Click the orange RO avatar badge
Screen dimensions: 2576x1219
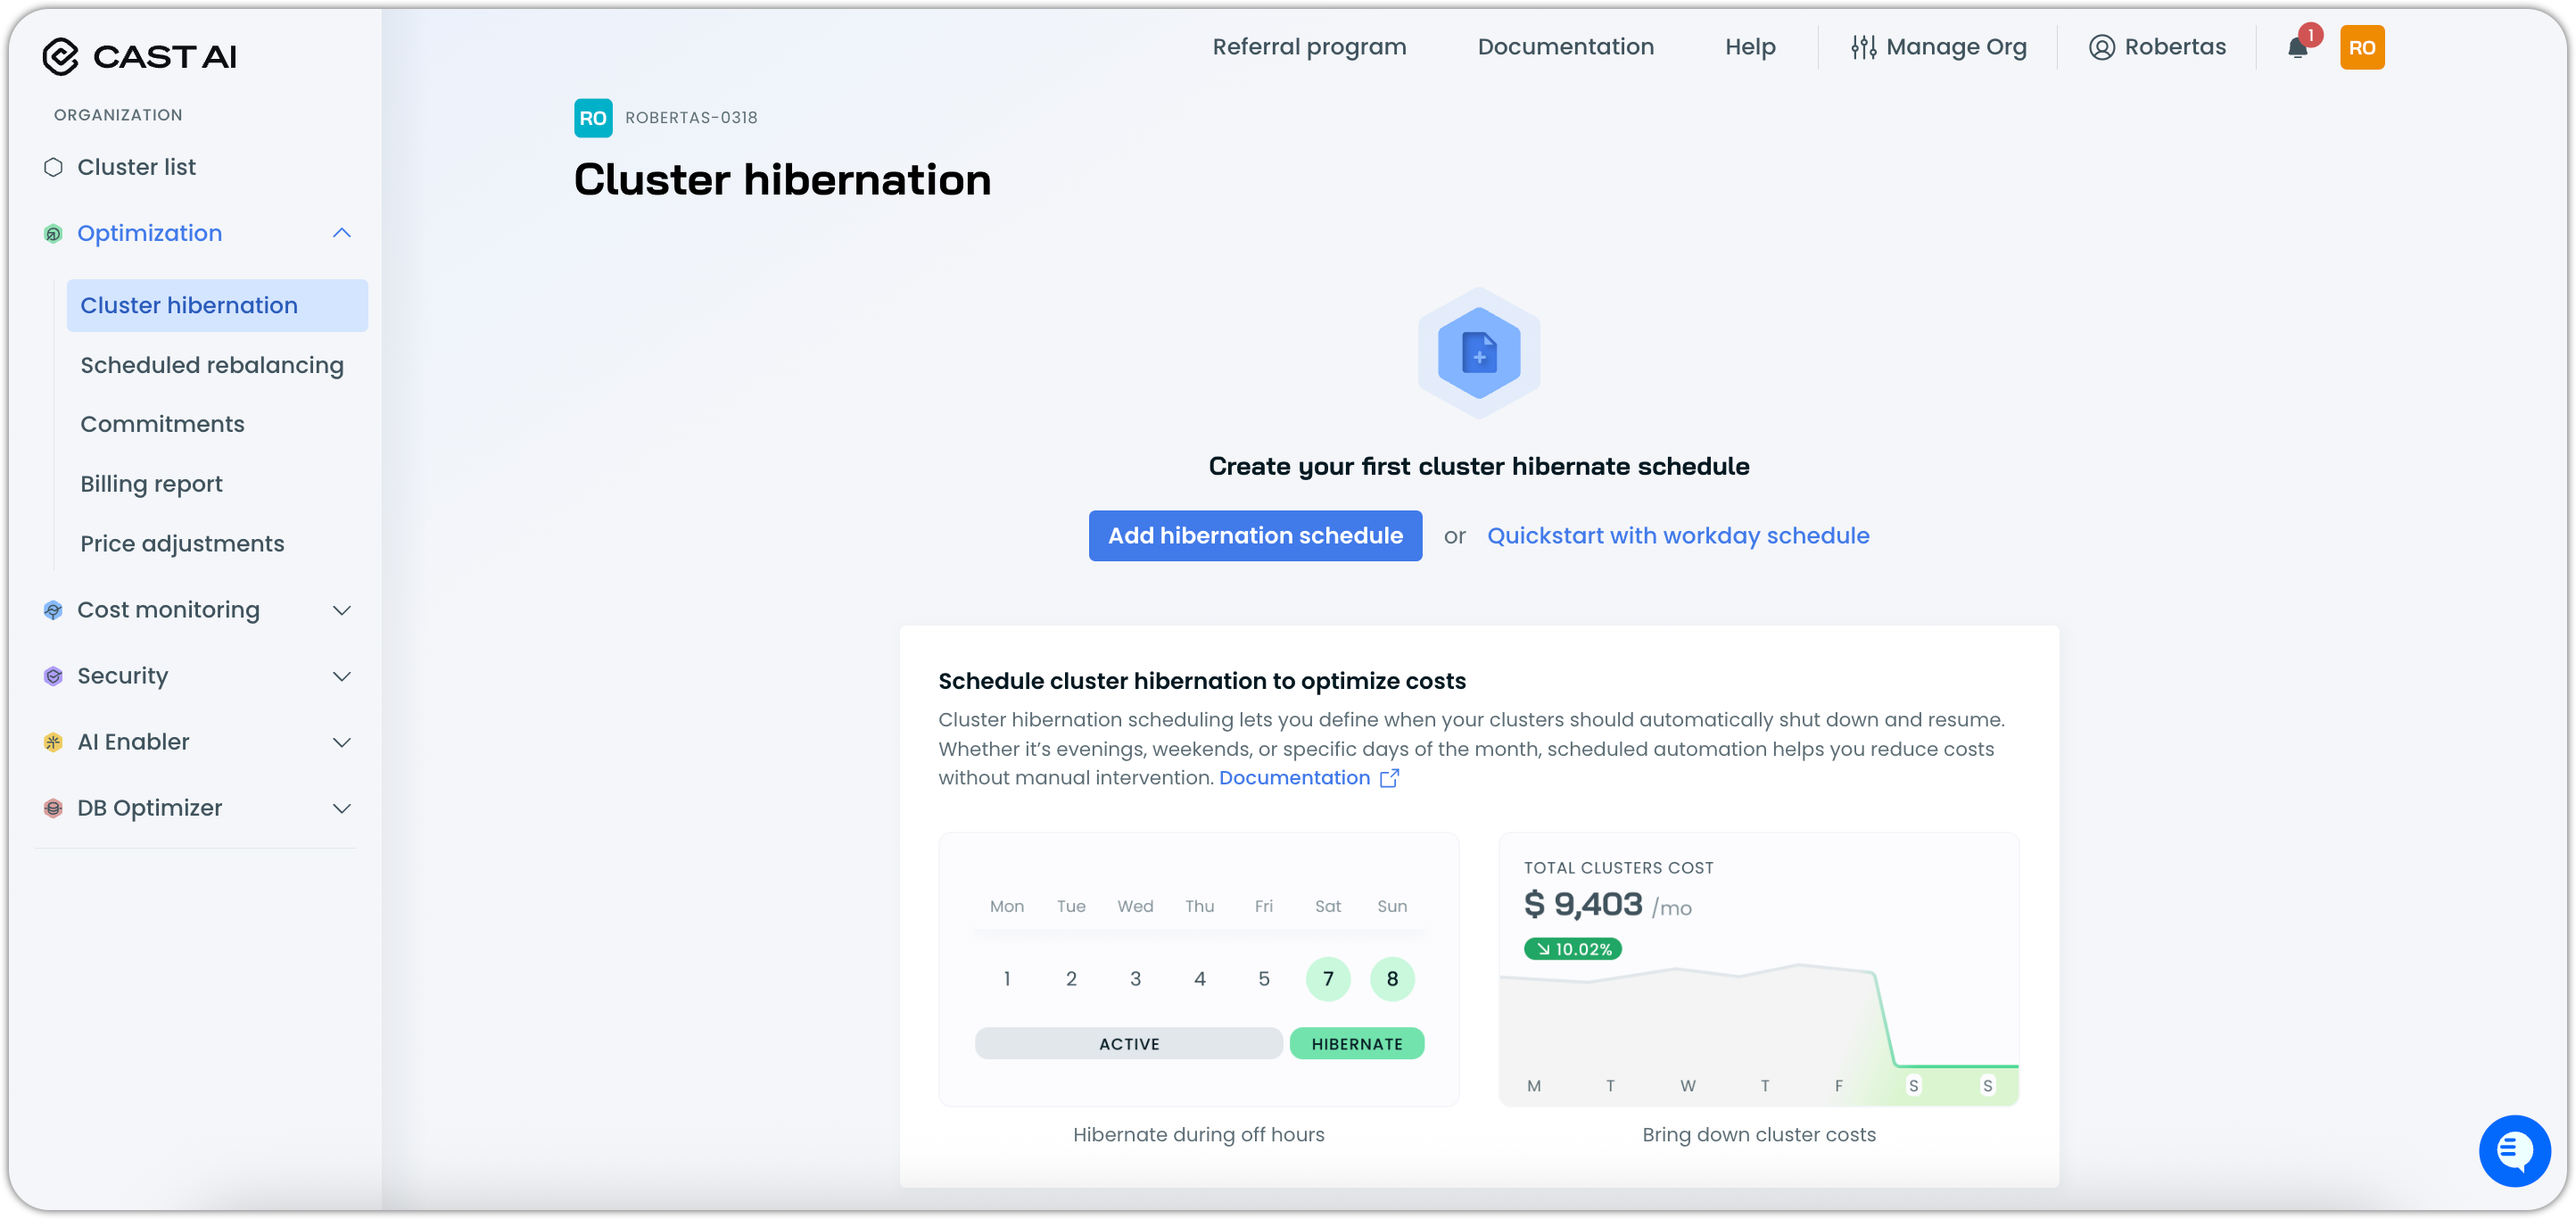pos(2361,48)
